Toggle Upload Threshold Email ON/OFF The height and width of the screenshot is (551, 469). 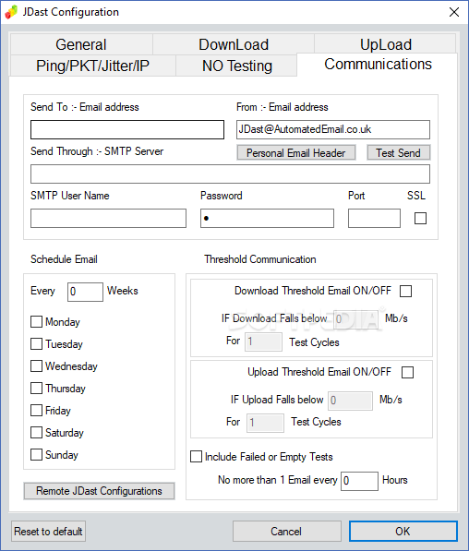coord(407,372)
